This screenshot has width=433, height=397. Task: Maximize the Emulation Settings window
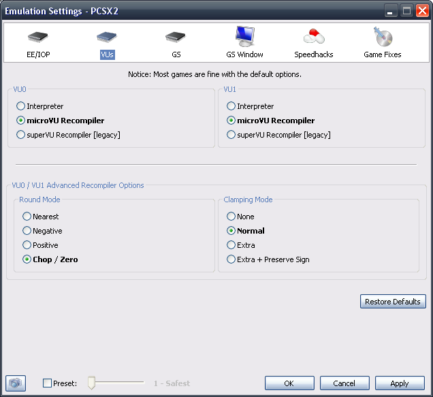point(406,11)
